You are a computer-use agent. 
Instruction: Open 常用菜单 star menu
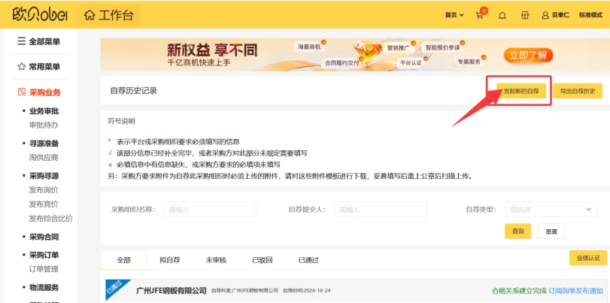tap(22, 66)
